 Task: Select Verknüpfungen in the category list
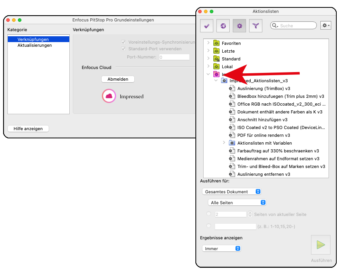click(33, 39)
